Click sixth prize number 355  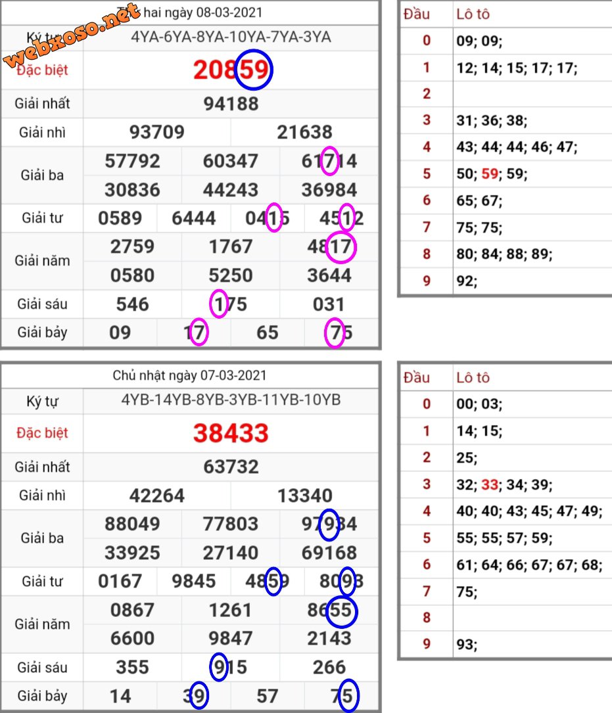click(132, 668)
